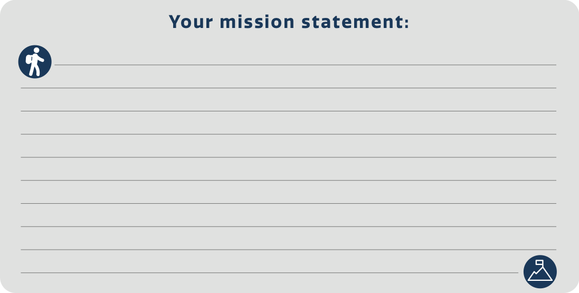Place cursor on the fourth writing line
Image resolution: width=579 pixels, height=293 pixels.
click(288, 134)
